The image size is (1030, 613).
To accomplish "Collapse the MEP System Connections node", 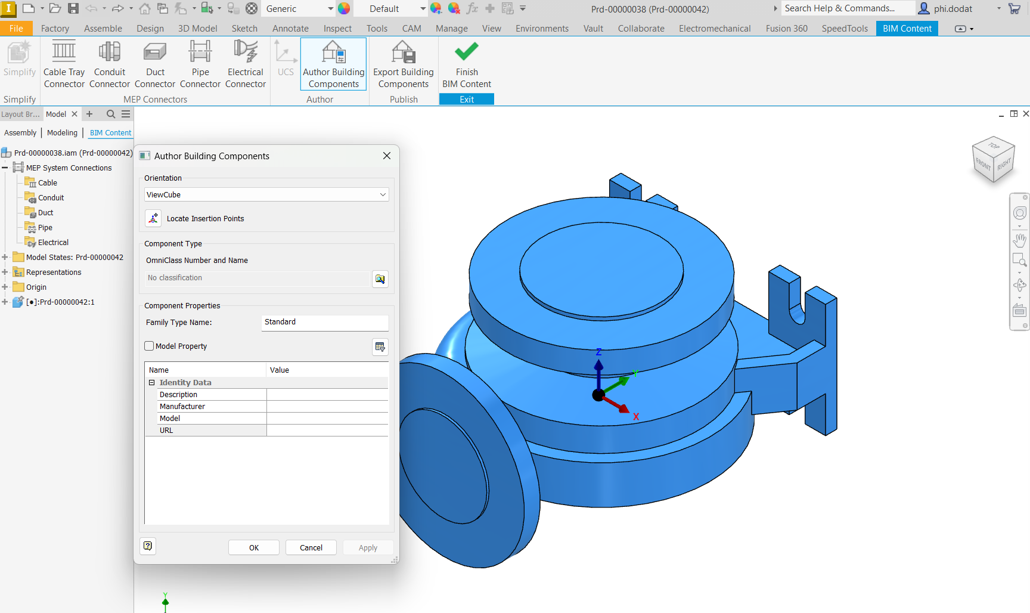I will pyautogui.click(x=5, y=168).
